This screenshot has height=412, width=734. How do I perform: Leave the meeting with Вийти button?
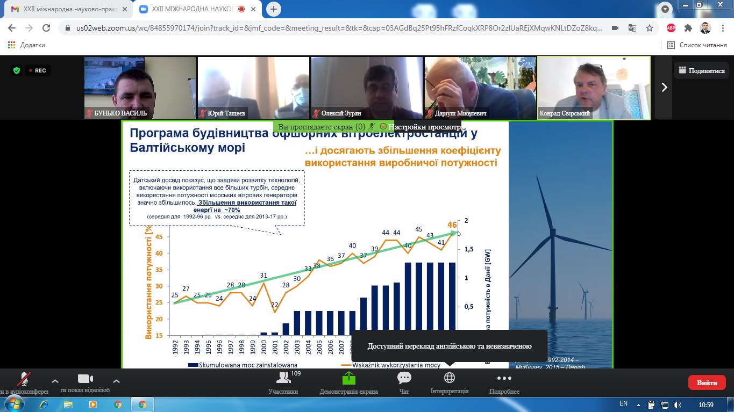(x=707, y=382)
